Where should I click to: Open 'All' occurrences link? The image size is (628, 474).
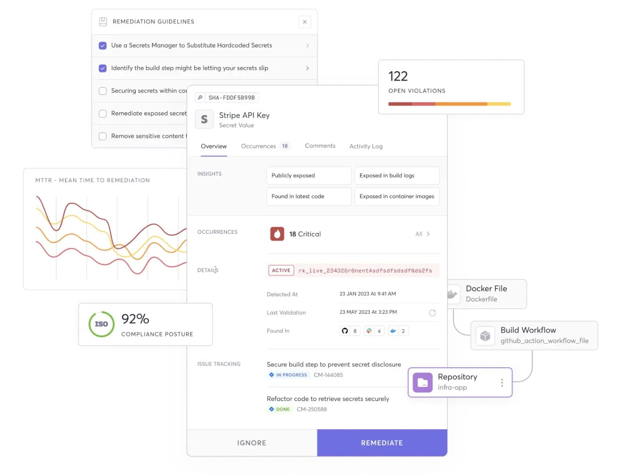pyautogui.click(x=419, y=234)
